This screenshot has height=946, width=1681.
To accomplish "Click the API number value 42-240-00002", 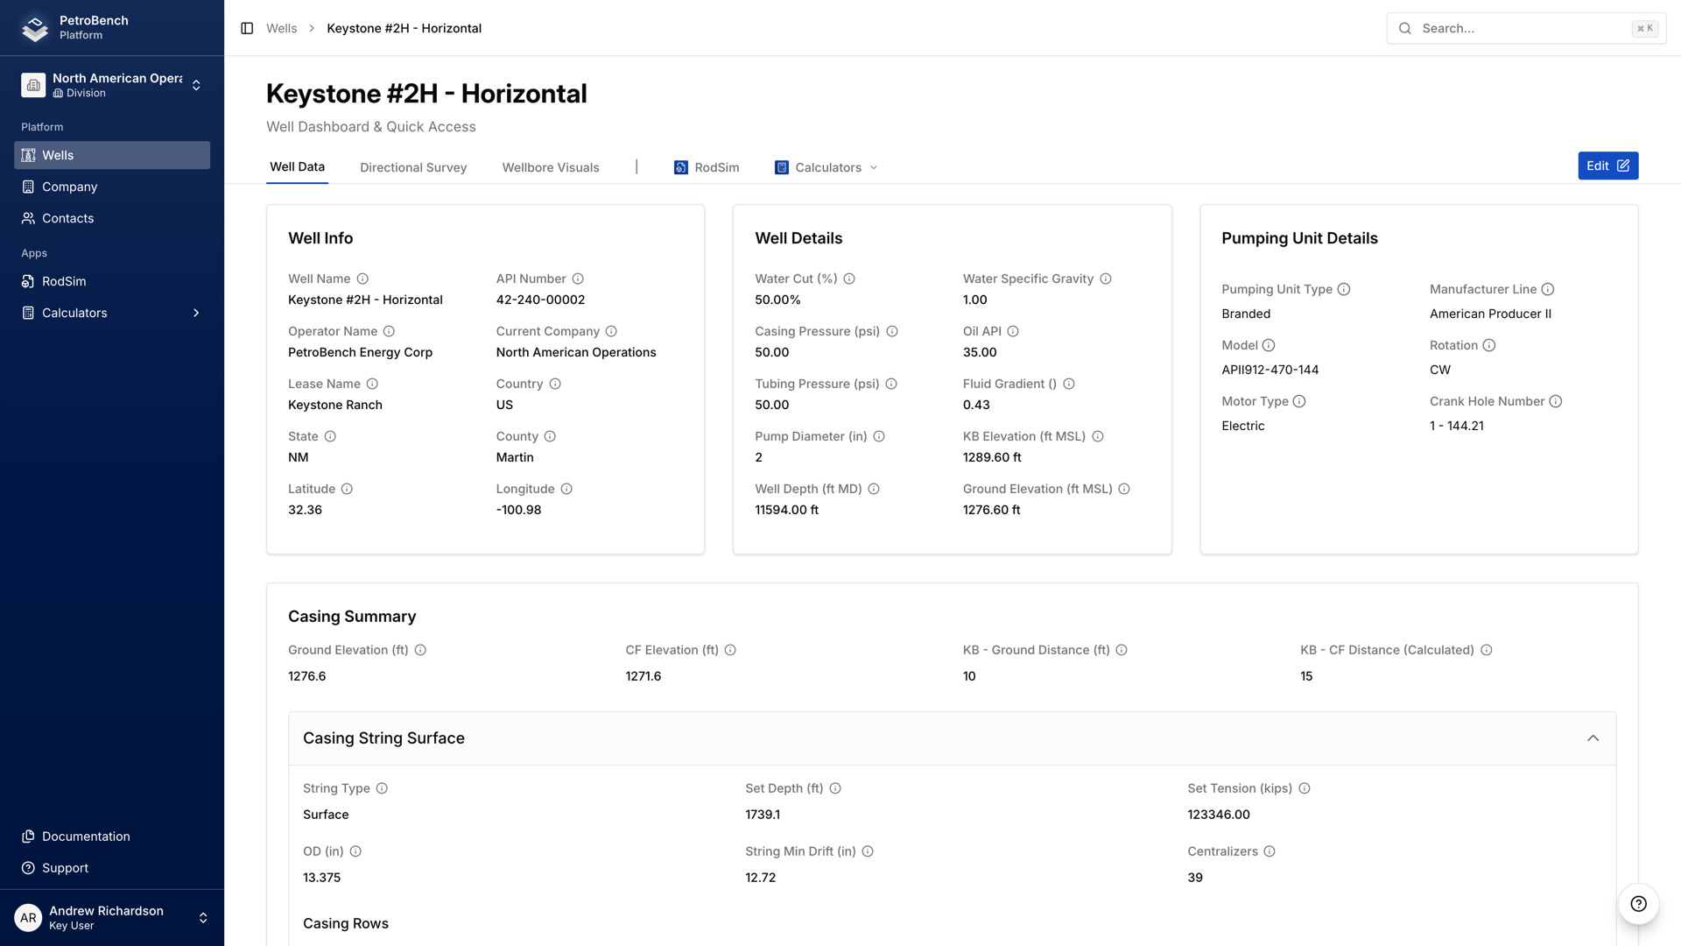I will pos(540,300).
